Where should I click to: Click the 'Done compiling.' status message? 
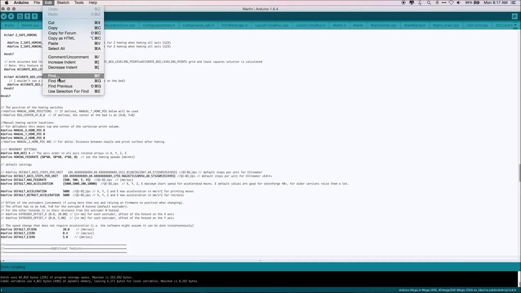click(x=13, y=267)
